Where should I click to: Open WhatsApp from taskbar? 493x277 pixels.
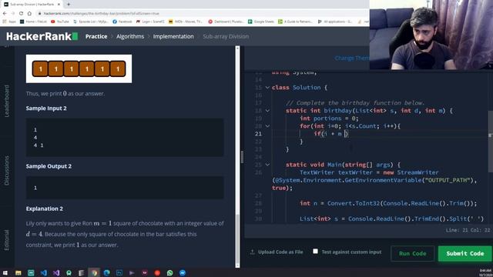(x=169, y=272)
